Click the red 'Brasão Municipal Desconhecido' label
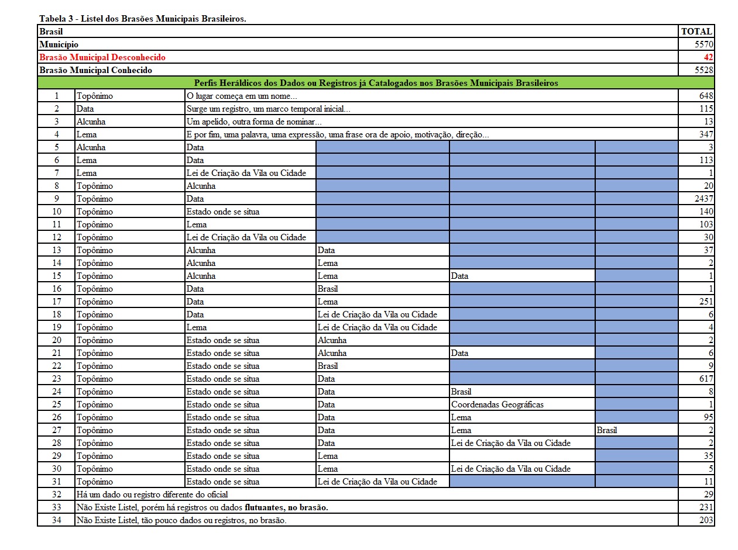Image resolution: width=738 pixels, height=550 pixels. [102, 57]
